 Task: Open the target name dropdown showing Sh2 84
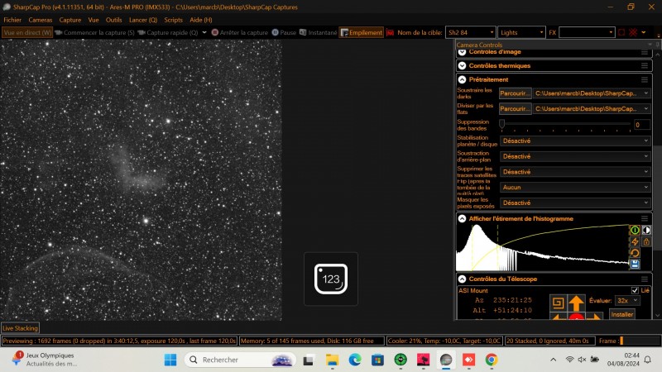pos(470,32)
